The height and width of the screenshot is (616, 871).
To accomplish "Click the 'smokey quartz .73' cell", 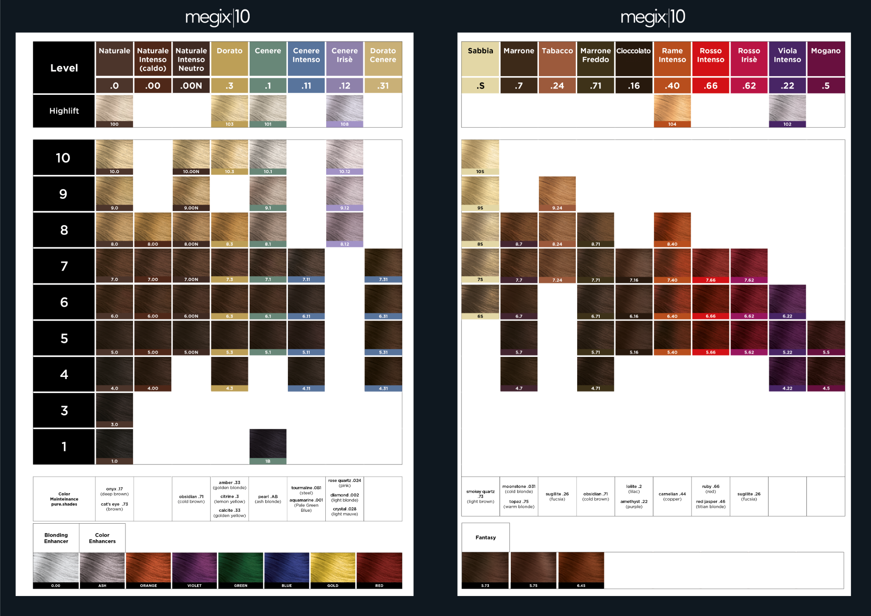I will click(x=481, y=496).
